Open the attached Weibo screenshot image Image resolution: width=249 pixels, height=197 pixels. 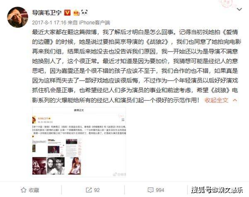click(x=79, y=142)
